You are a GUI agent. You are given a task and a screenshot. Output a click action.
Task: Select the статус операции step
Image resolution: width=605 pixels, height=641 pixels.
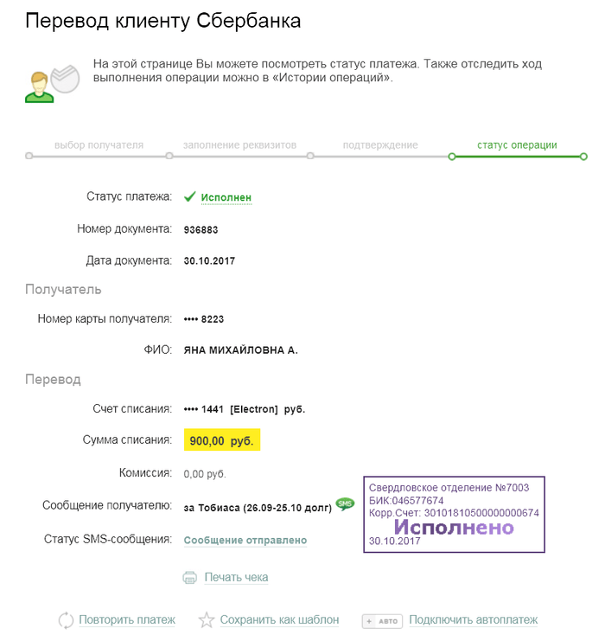pos(517,145)
